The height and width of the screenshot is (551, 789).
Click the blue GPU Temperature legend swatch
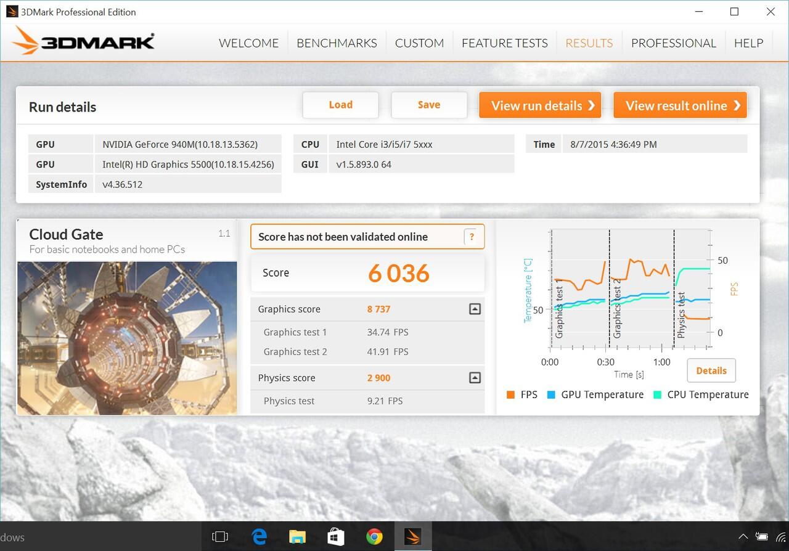(x=551, y=395)
